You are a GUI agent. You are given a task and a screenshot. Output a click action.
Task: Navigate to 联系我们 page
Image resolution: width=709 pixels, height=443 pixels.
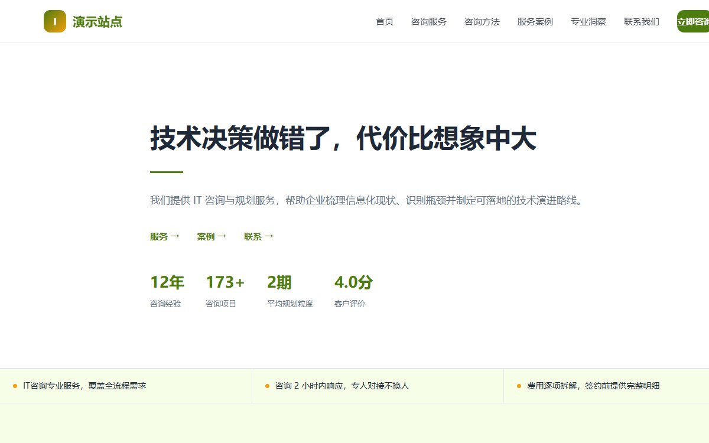pos(642,22)
